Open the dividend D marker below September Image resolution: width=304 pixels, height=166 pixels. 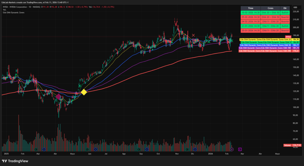click(x=147, y=149)
